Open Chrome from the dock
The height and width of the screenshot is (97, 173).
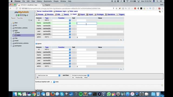34,94
